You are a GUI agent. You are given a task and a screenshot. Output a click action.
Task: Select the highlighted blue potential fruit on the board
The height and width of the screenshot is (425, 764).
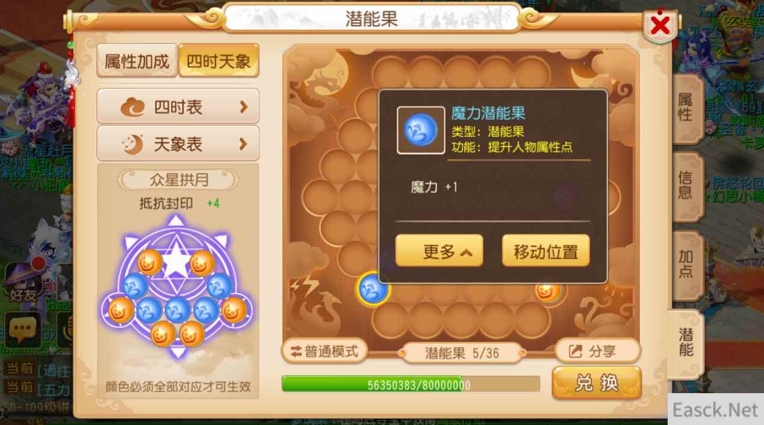tap(373, 289)
